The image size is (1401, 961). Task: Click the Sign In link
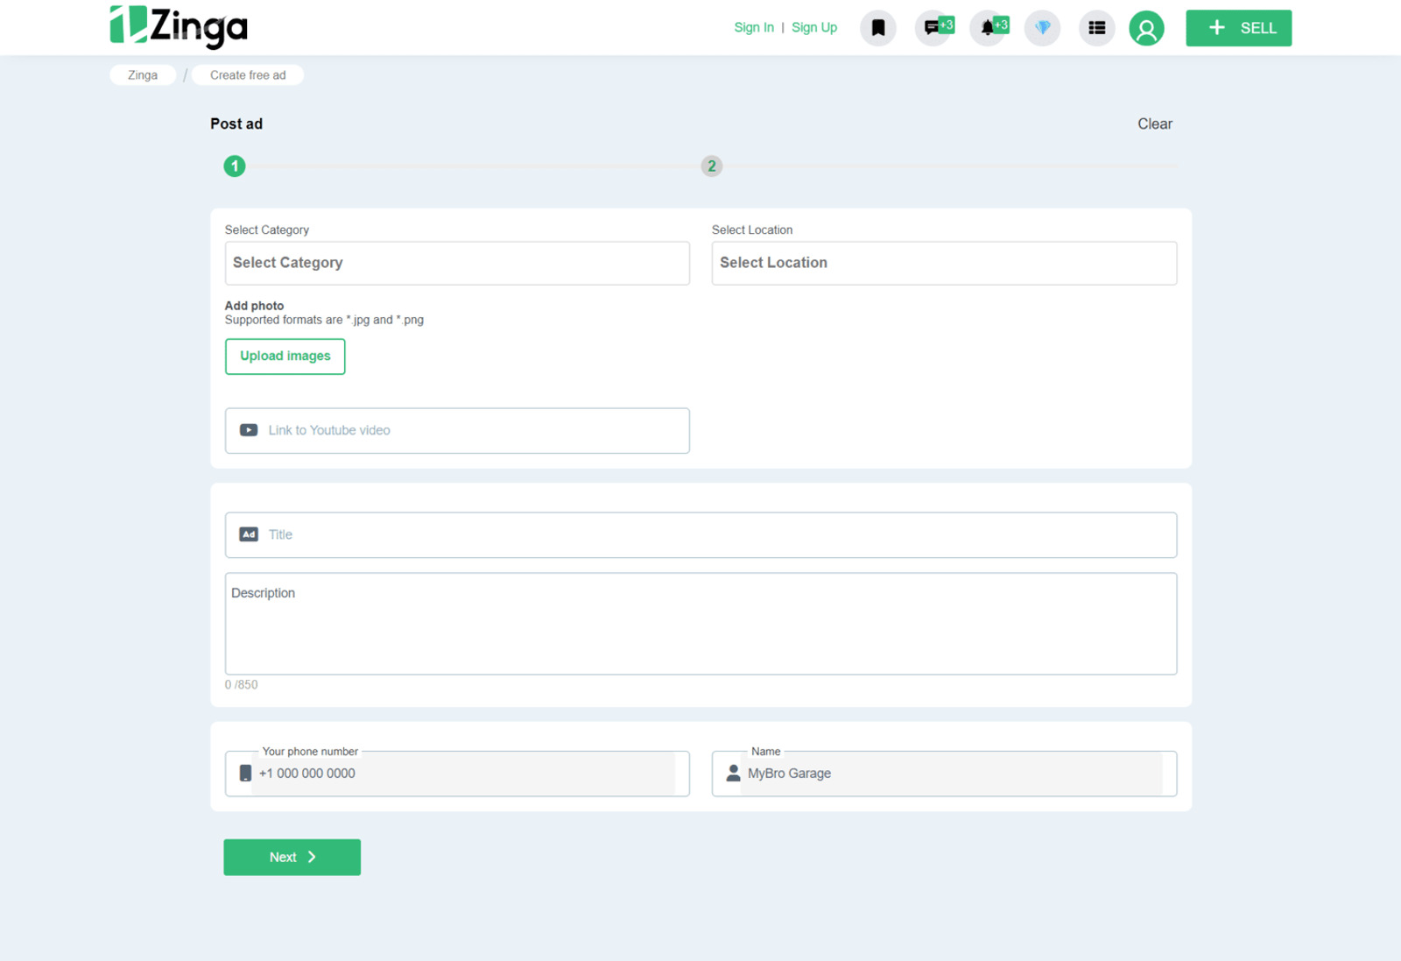pos(753,27)
